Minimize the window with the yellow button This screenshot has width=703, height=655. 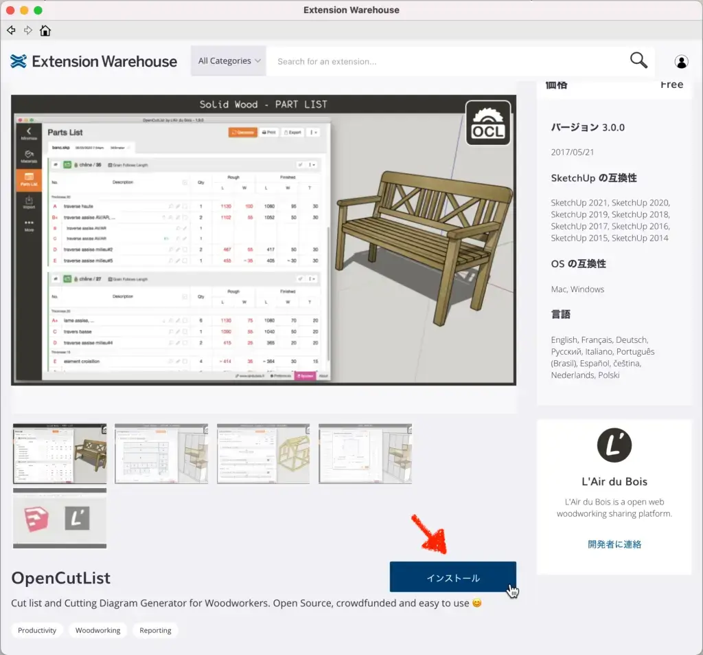(x=24, y=10)
